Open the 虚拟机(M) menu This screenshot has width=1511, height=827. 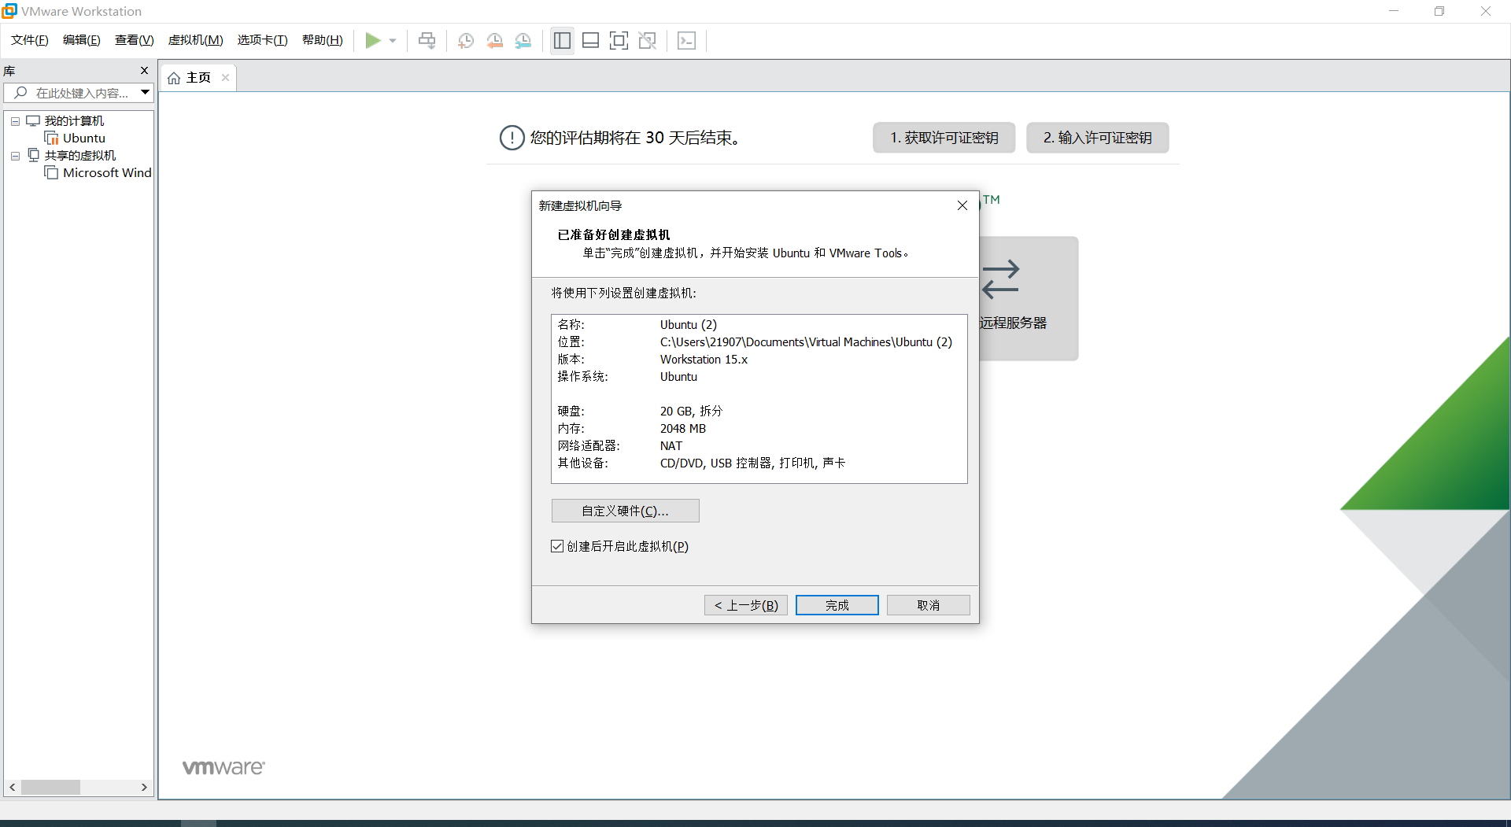tap(195, 39)
